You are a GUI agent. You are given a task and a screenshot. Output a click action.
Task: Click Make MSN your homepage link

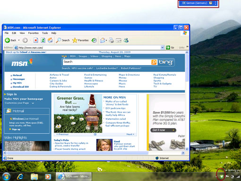pos(24,99)
